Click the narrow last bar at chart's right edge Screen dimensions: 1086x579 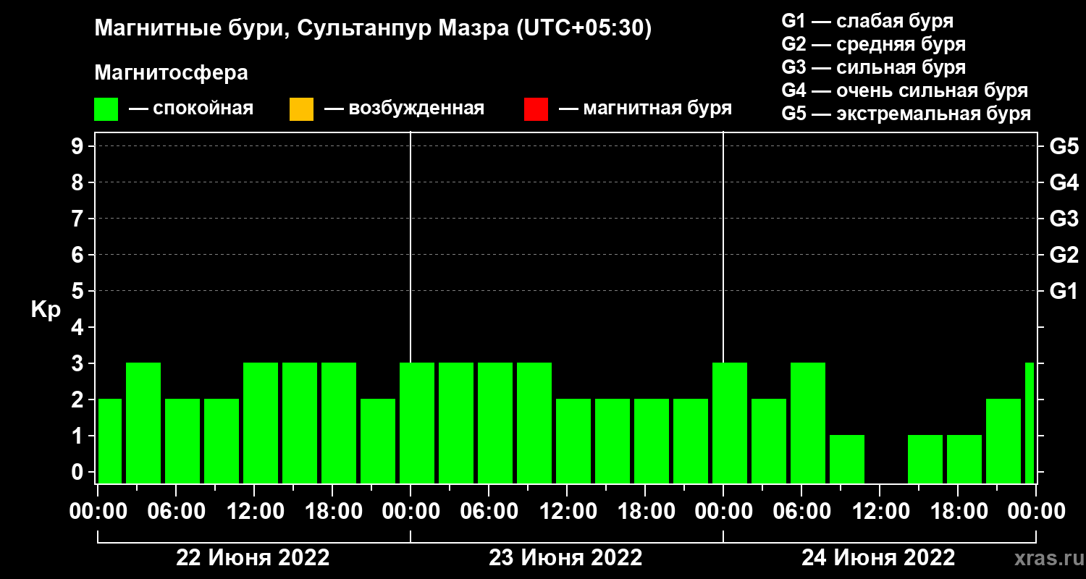(1030, 423)
